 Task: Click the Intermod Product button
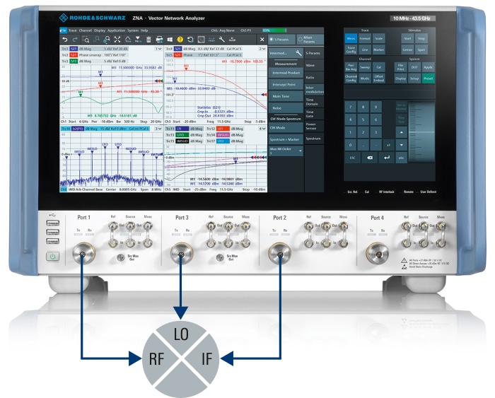coord(286,73)
